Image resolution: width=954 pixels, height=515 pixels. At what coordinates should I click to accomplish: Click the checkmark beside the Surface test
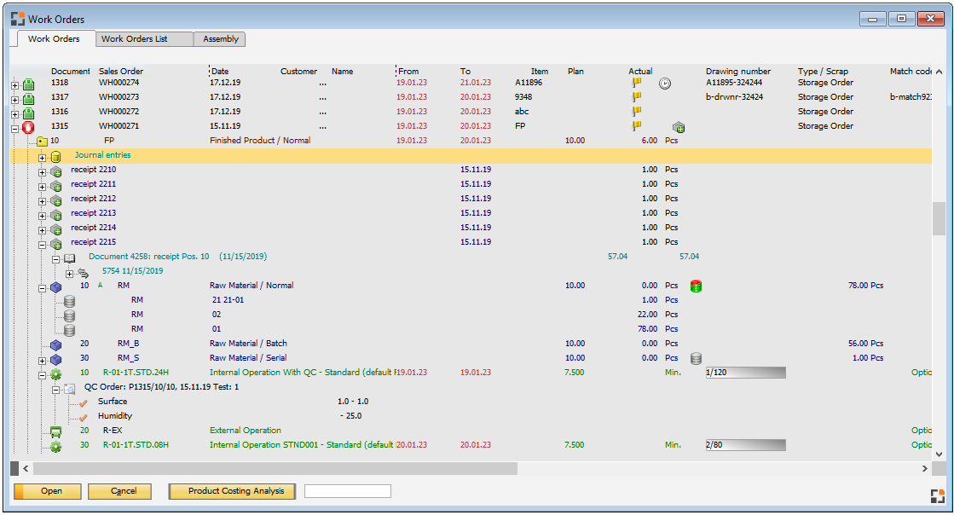82,401
